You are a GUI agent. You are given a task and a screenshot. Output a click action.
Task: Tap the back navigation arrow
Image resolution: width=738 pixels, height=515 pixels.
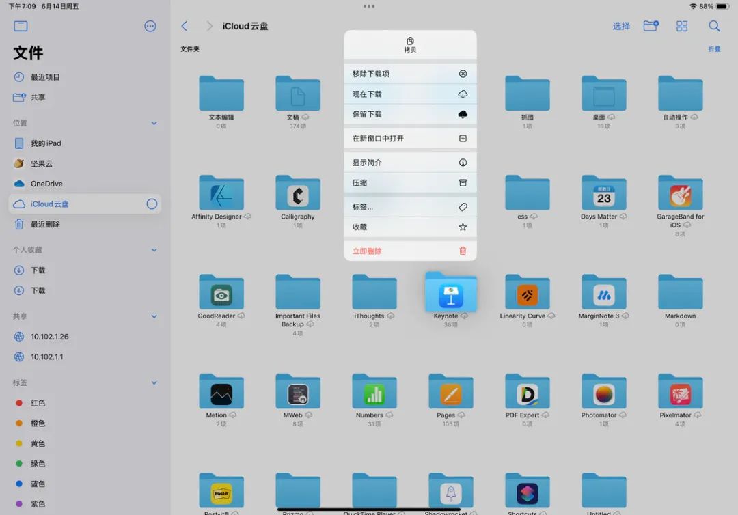pyautogui.click(x=184, y=26)
